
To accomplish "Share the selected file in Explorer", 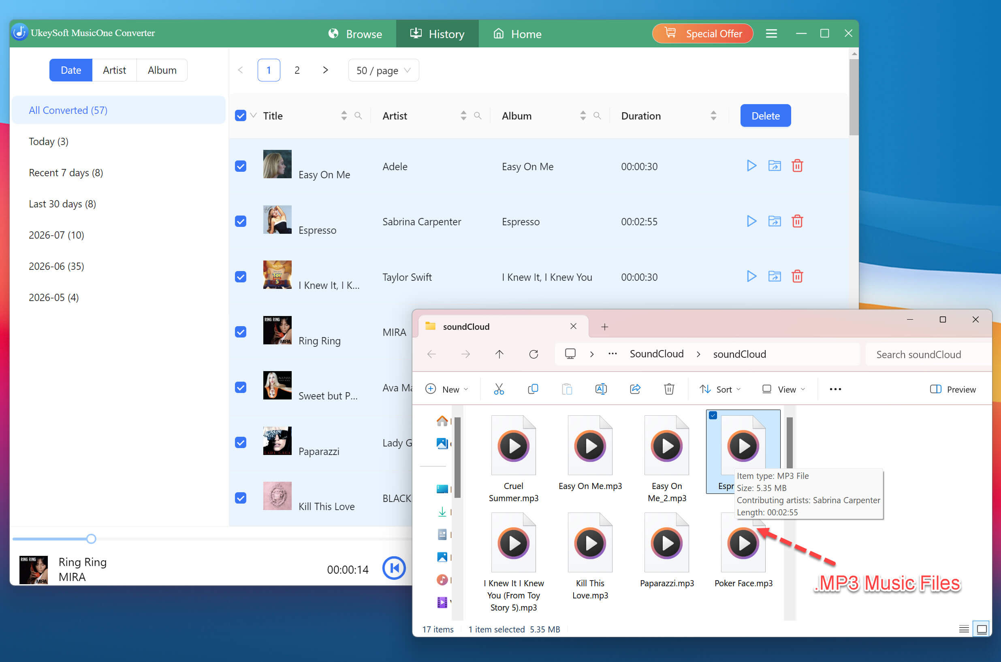I will coord(635,389).
